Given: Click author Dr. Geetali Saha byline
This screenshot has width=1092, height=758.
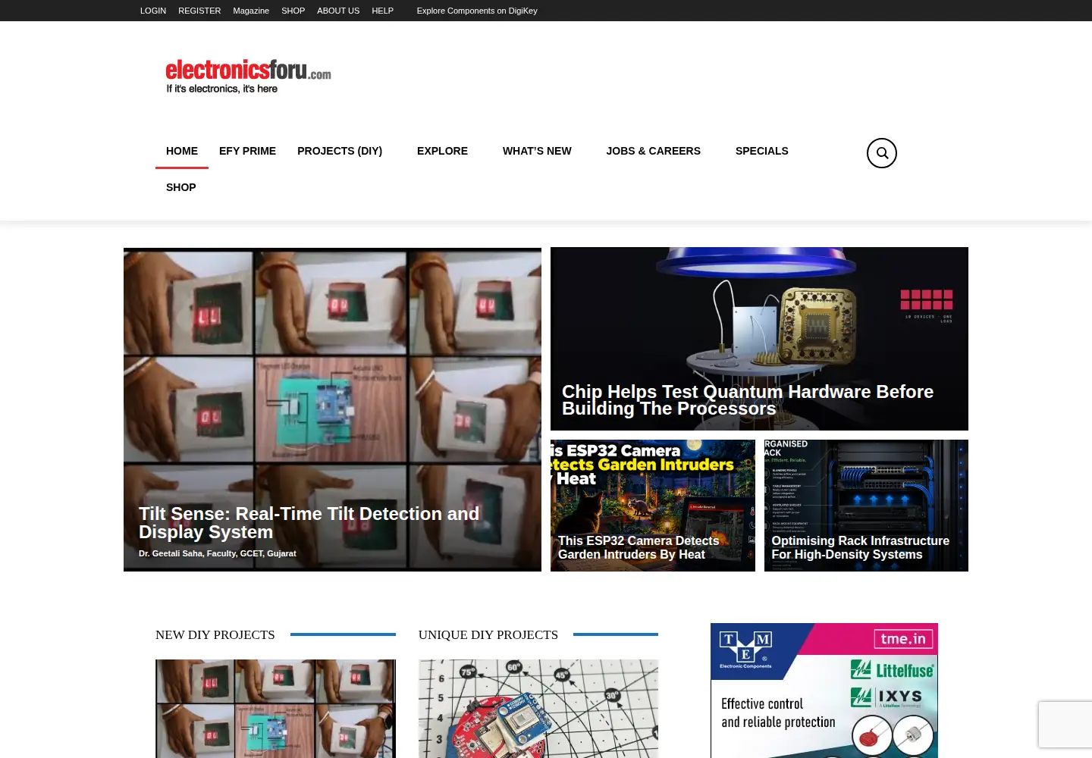Looking at the screenshot, I should point(217,553).
